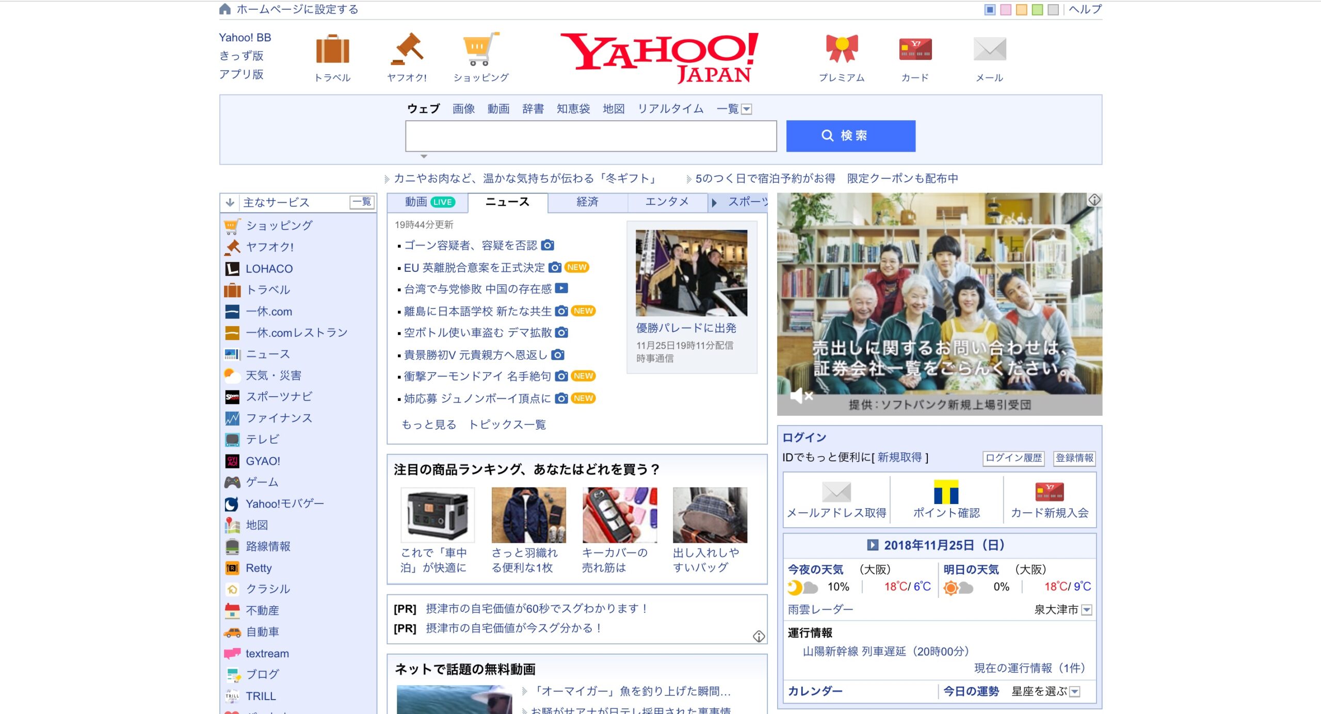Click the LOHACO icon in the services sidebar

click(x=232, y=269)
